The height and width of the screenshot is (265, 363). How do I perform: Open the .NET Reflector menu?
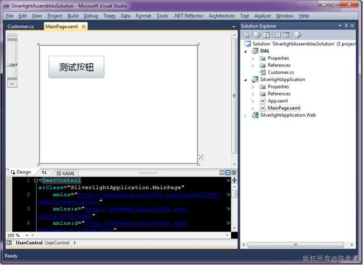click(188, 16)
